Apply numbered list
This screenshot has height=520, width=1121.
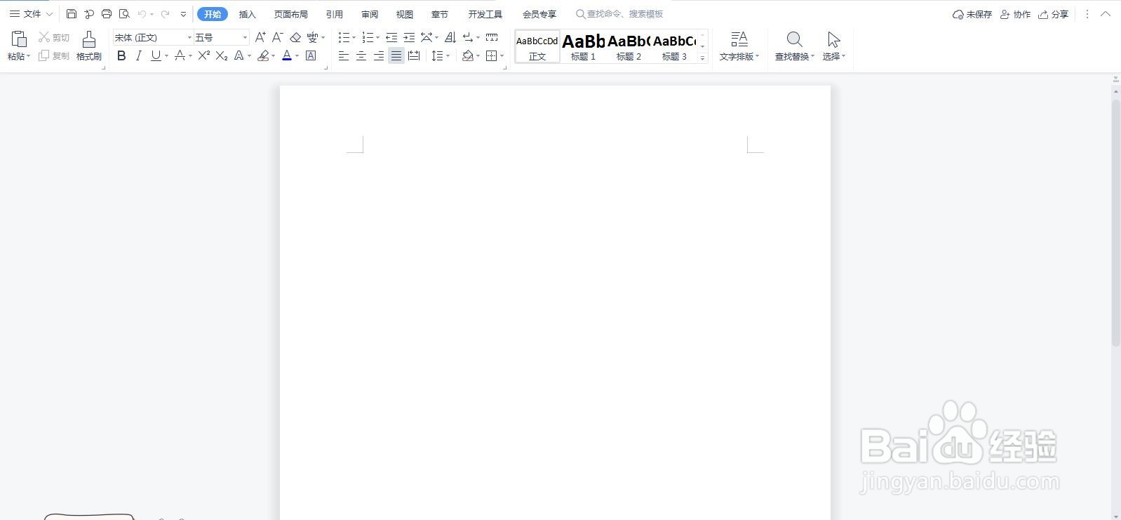[368, 37]
